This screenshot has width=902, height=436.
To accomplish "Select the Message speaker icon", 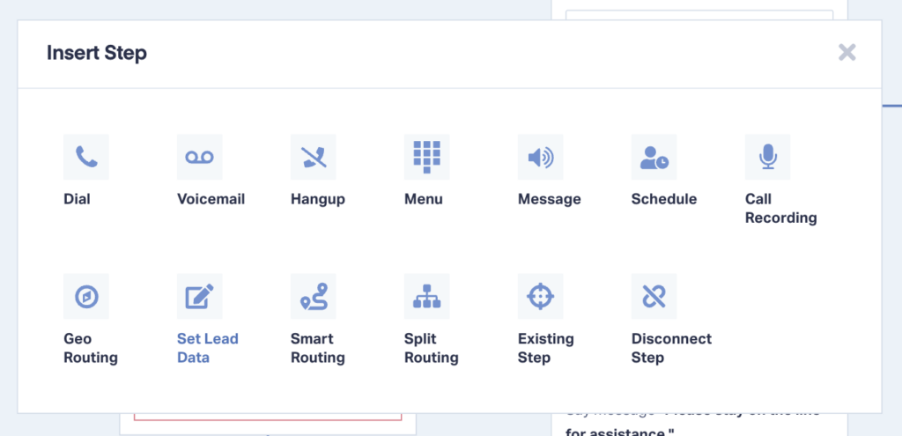I will pos(540,157).
